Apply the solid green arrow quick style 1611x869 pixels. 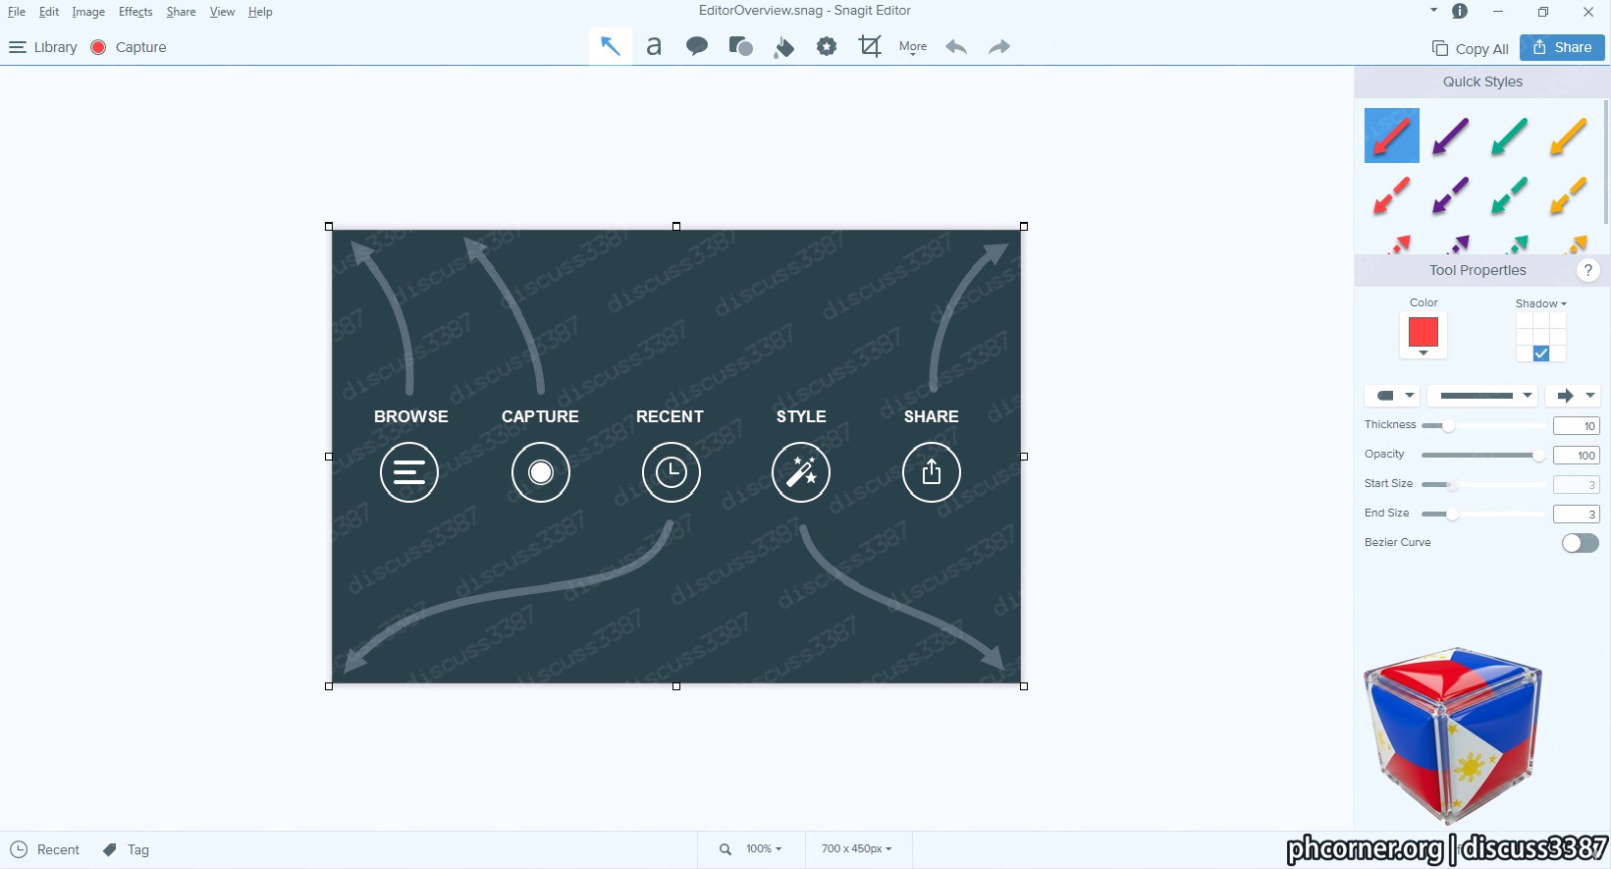click(1509, 136)
